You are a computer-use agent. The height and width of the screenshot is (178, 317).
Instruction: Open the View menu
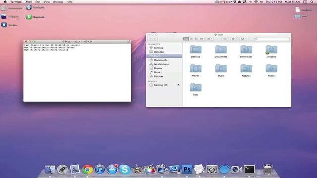(x=47, y=2)
